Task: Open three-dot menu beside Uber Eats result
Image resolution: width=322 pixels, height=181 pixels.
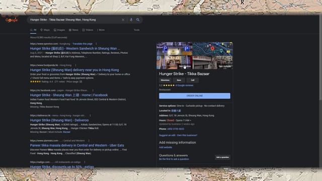Action: pyautogui.click(x=89, y=141)
